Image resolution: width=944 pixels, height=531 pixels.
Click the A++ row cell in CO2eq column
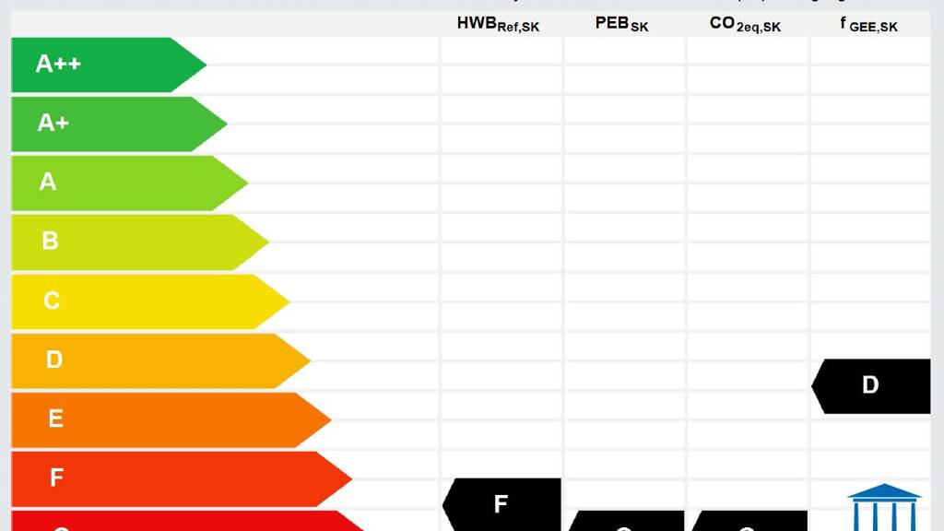tap(748, 65)
